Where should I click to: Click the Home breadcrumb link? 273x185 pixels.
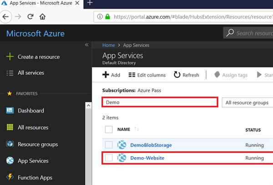109,45
